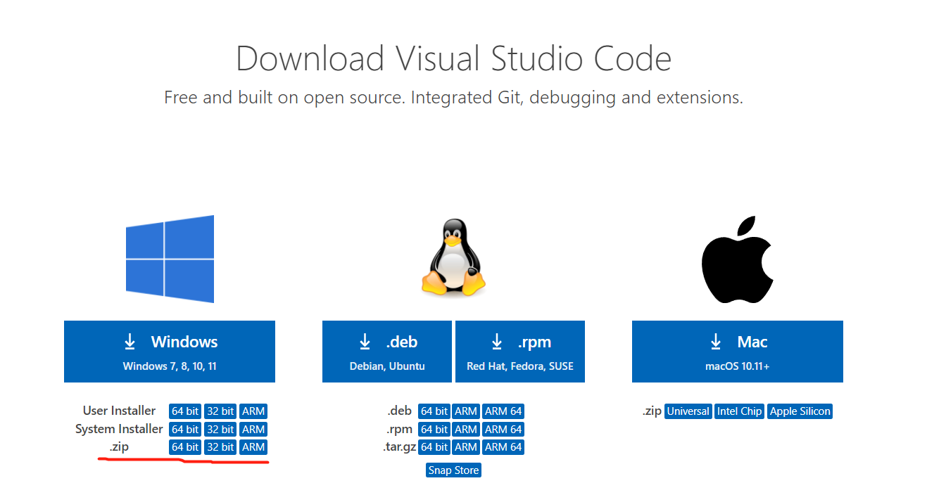Download the .deb package for Debian, Ubuntu
Viewport: 927px width, 495px height.
point(387,352)
